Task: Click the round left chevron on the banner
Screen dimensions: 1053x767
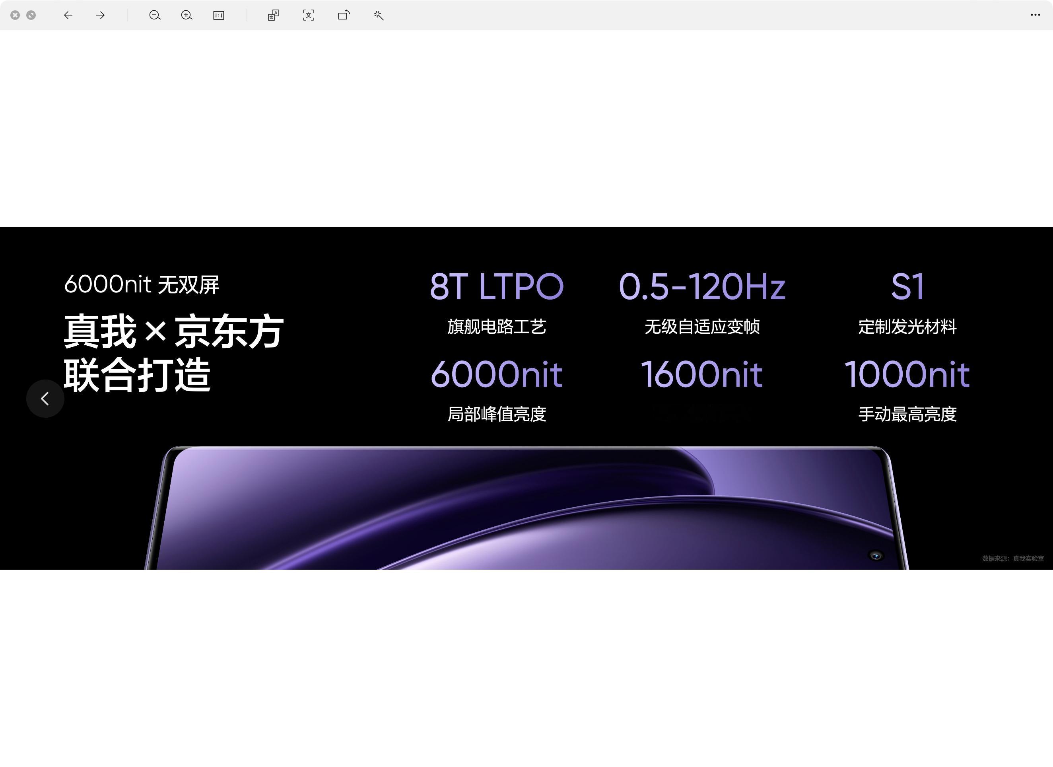Action: [45, 399]
